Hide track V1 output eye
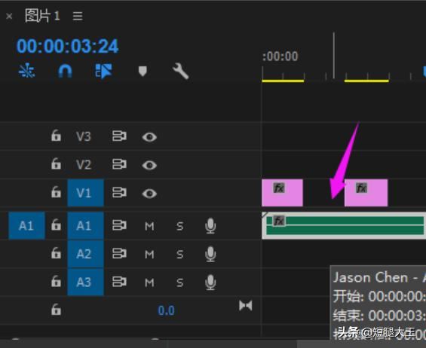The width and height of the screenshot is (426, 348). [149, 194]
